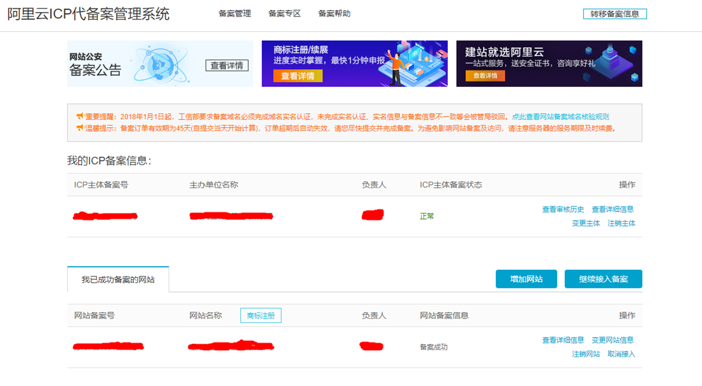Click the 商标注册 button beside 网站名称

pyautogui.click(x=261, y=316)
